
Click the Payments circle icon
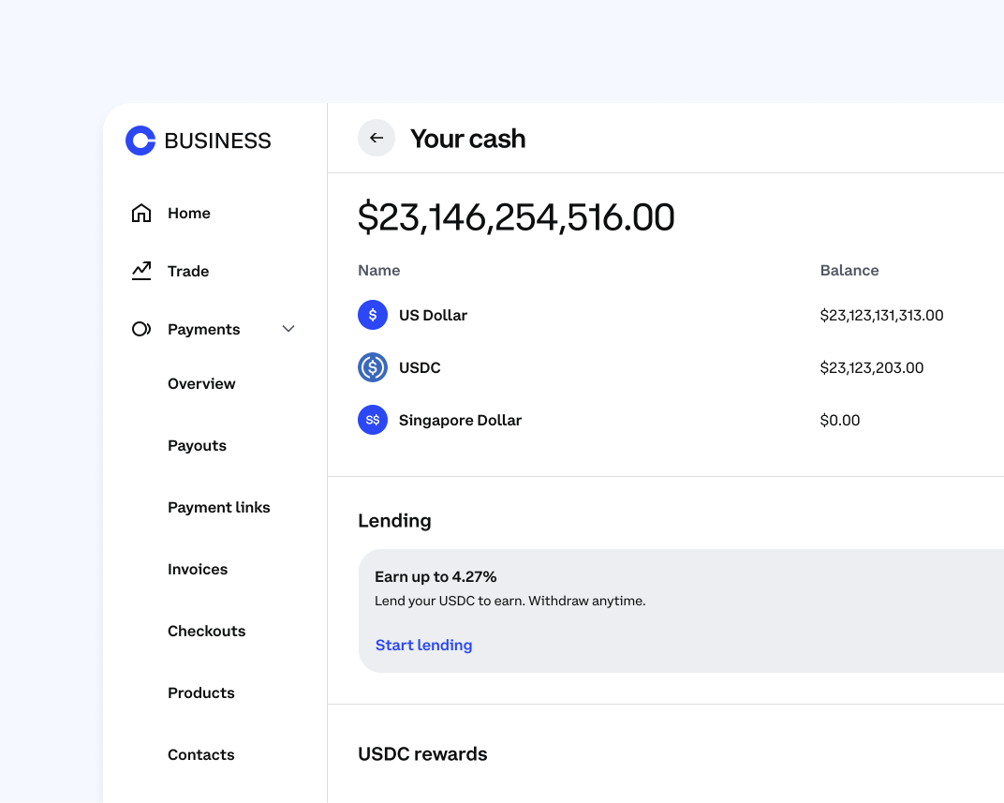141,329
